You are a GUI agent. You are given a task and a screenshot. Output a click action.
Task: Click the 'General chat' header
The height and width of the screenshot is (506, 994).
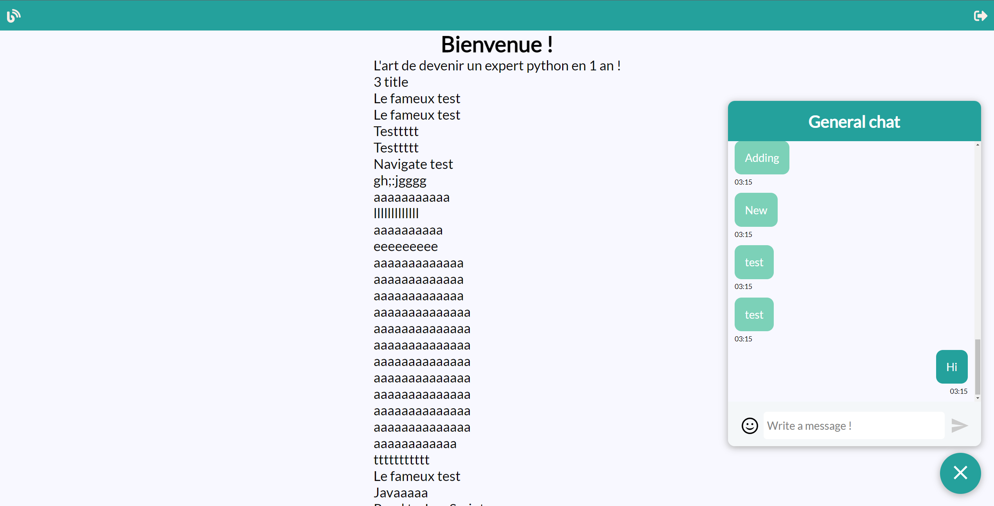click(854, 122)
